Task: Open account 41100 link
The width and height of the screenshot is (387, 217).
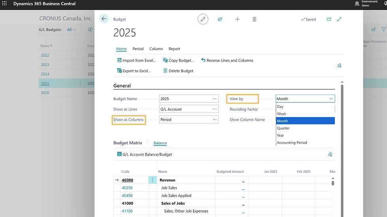Action: pyautogui.click(x=127, y=211)
